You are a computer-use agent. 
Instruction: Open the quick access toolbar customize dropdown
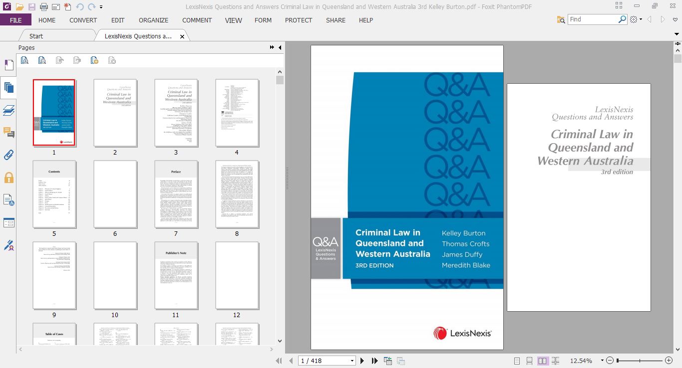click(x=101, y=7)
